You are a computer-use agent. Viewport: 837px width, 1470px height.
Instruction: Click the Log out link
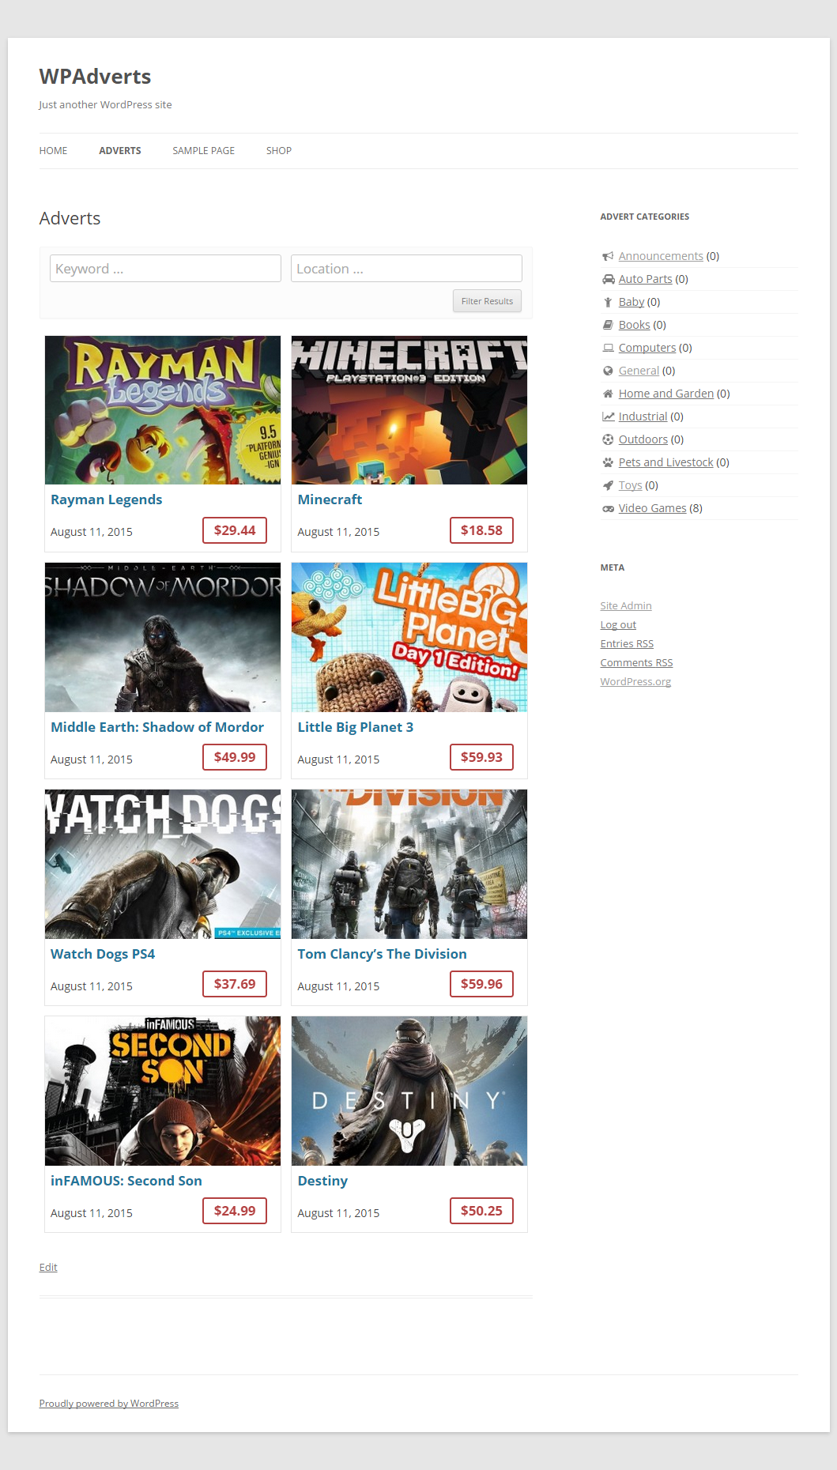(x=618, y=625)
